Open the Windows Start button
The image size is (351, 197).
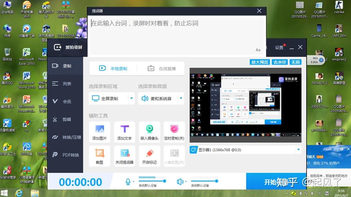point(4,193)
